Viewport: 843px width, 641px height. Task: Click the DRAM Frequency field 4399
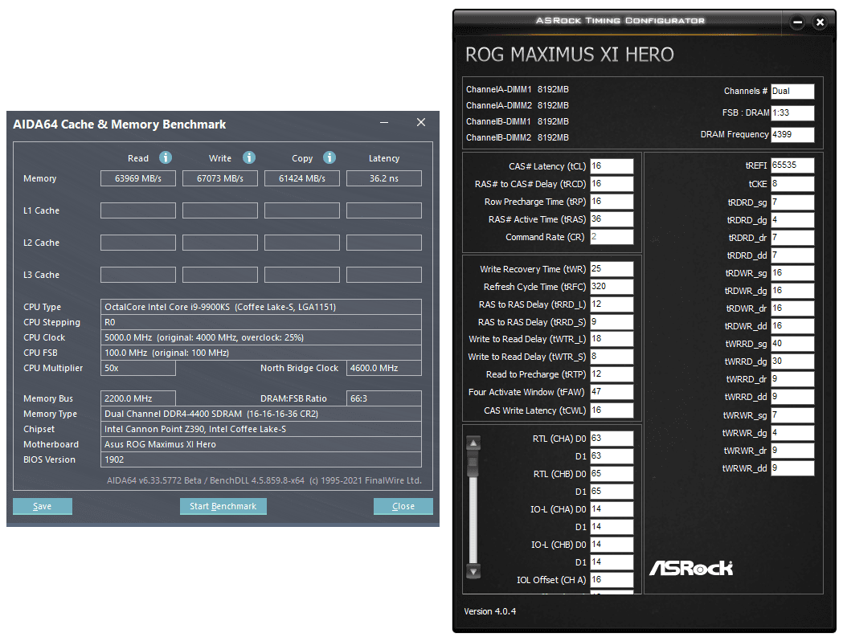[792, 134]
